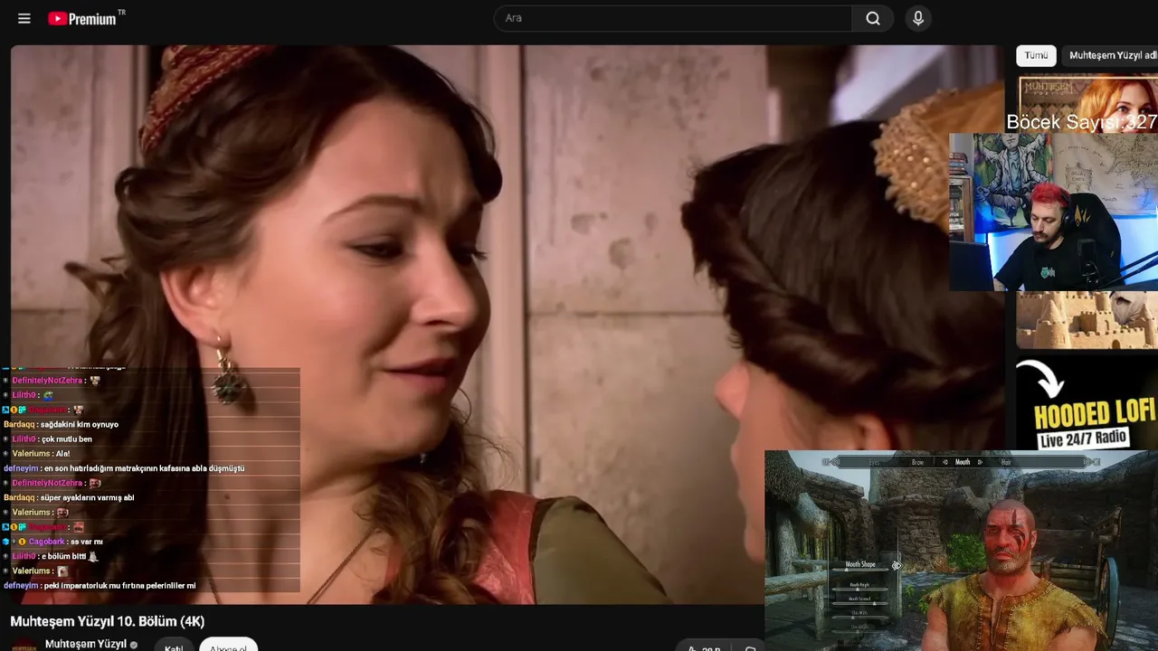Focus the 'Ara' search field

tap(673, 18)
